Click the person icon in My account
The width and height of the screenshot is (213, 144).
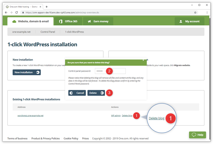pyautogui.click(x=181, y=21)
